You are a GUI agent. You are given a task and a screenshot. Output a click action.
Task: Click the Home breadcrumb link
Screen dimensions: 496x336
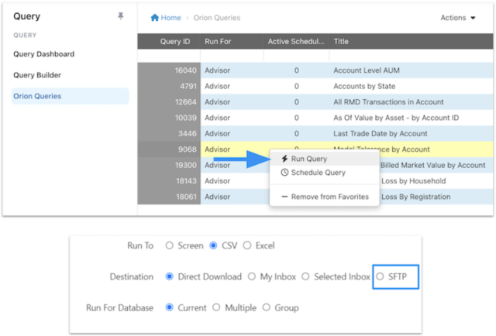tap(170, 18)
